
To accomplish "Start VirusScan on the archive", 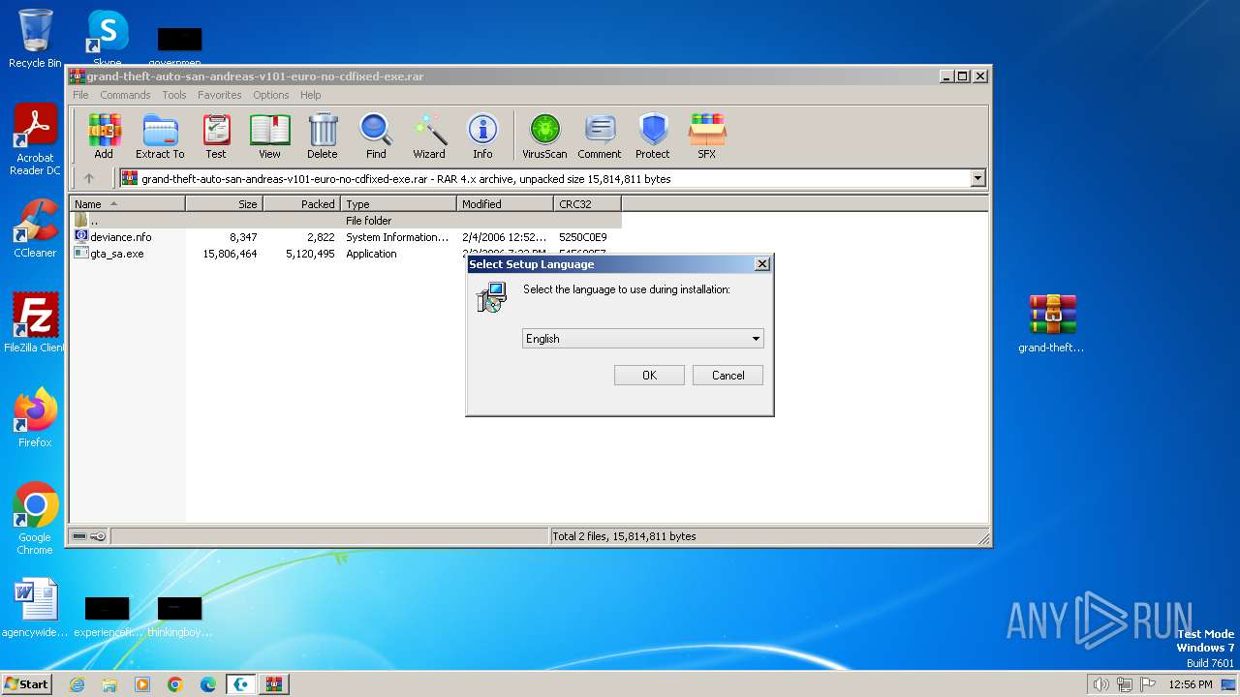I will tap(544, 136).
